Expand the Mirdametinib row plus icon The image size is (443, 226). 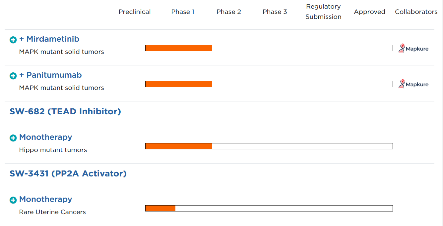pyautogui.click(x=13, y=40)
